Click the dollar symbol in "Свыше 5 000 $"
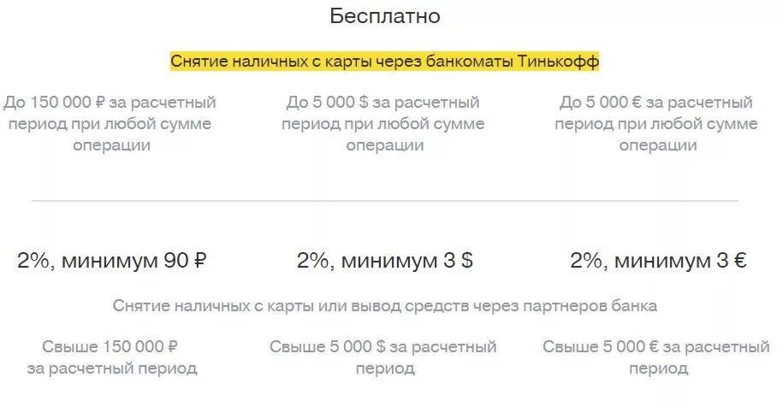 pyautogui.click(x=380, y=346)
